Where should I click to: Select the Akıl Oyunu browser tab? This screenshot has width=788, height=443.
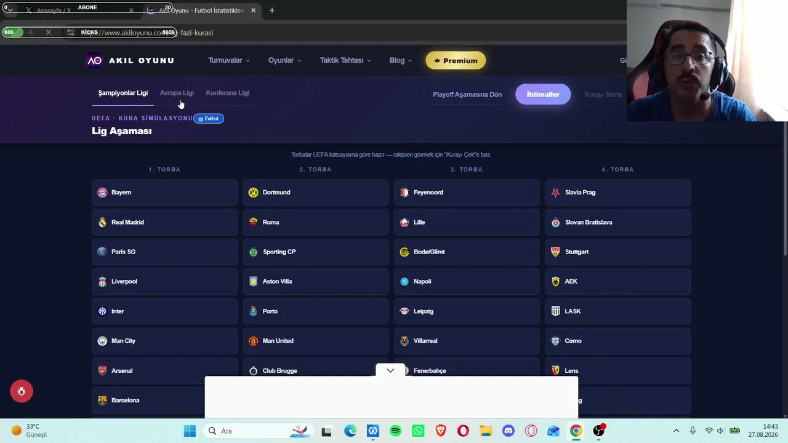click(201, 10)
